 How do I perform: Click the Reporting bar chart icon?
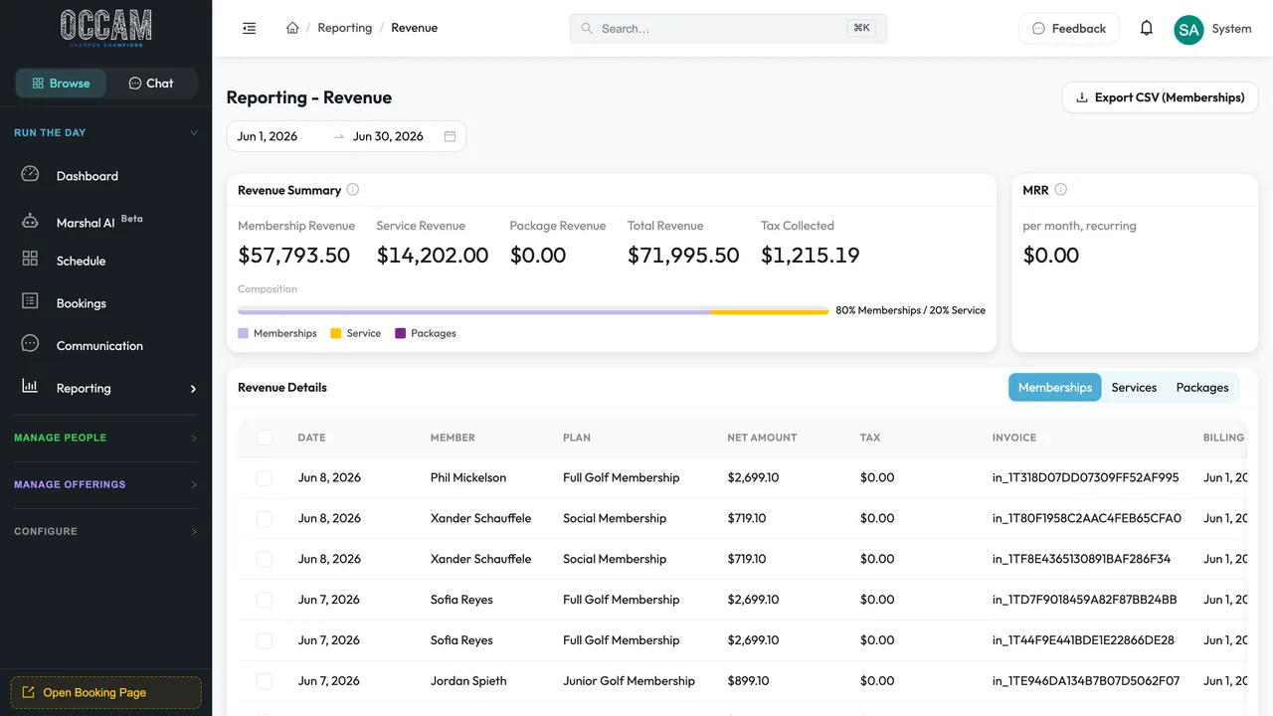30,386
